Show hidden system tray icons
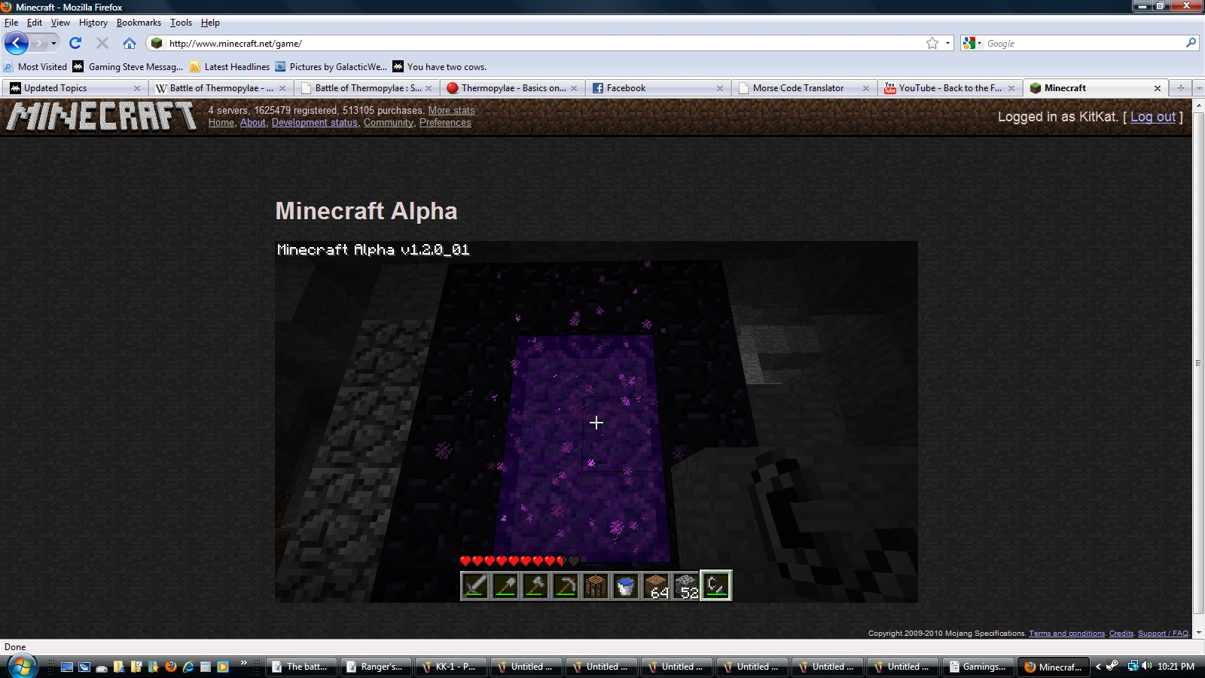 [x=1098, y=666]
